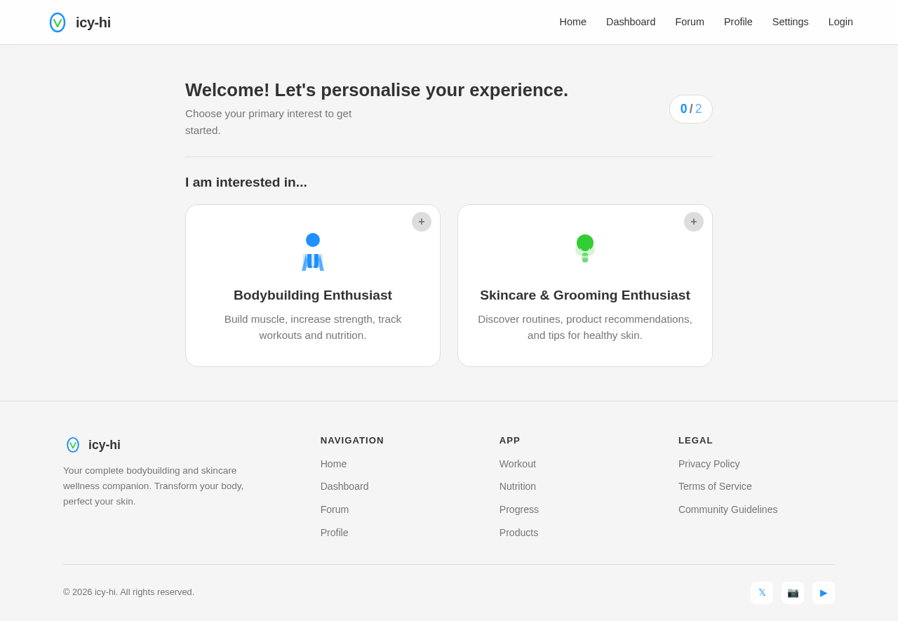Click the footer 'Your complete bodybuilding and skincare' tagline
Viewport: 898px width, 621px height.
pyautogui.click(x=154, y=486)
